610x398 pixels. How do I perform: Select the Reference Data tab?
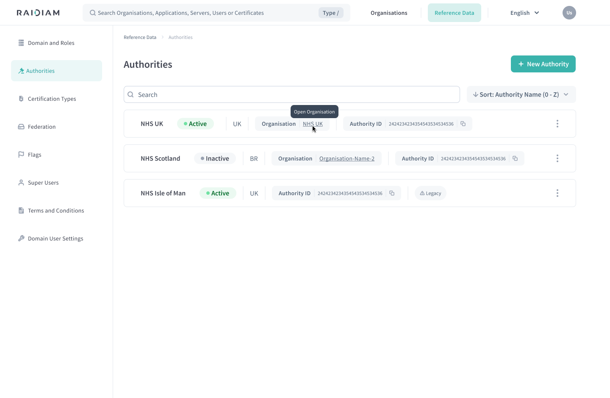pyautogui.click(x=454, y=13)
